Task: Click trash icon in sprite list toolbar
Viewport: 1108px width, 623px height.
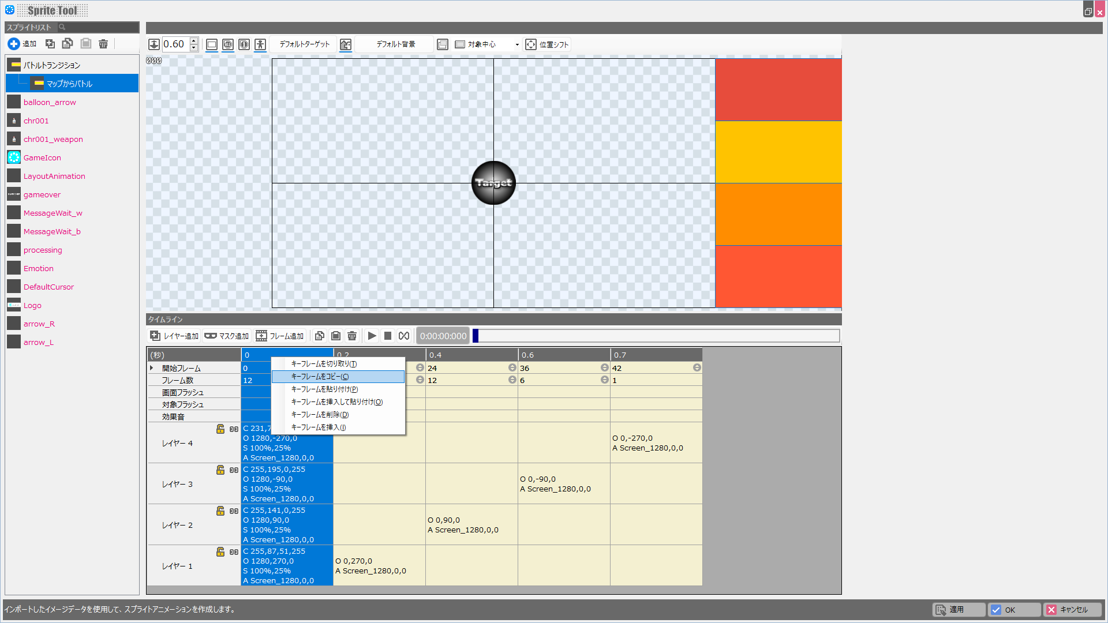Action: coord(103,44)
